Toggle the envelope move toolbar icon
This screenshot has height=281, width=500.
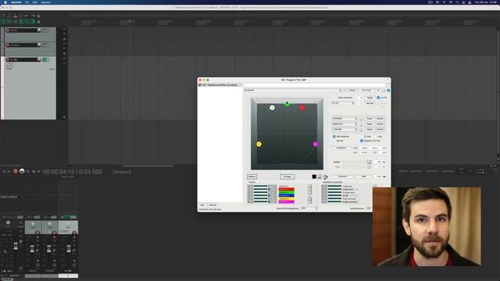[x=21, y=22]
